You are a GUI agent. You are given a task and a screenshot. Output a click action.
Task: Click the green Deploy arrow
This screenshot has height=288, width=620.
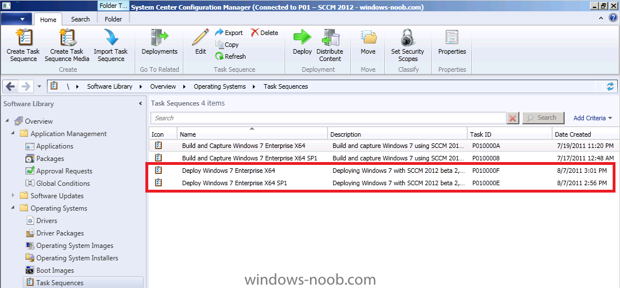tap(302, 37)
